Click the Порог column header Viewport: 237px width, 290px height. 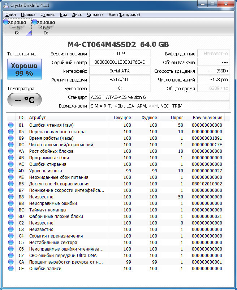(172, 117)
